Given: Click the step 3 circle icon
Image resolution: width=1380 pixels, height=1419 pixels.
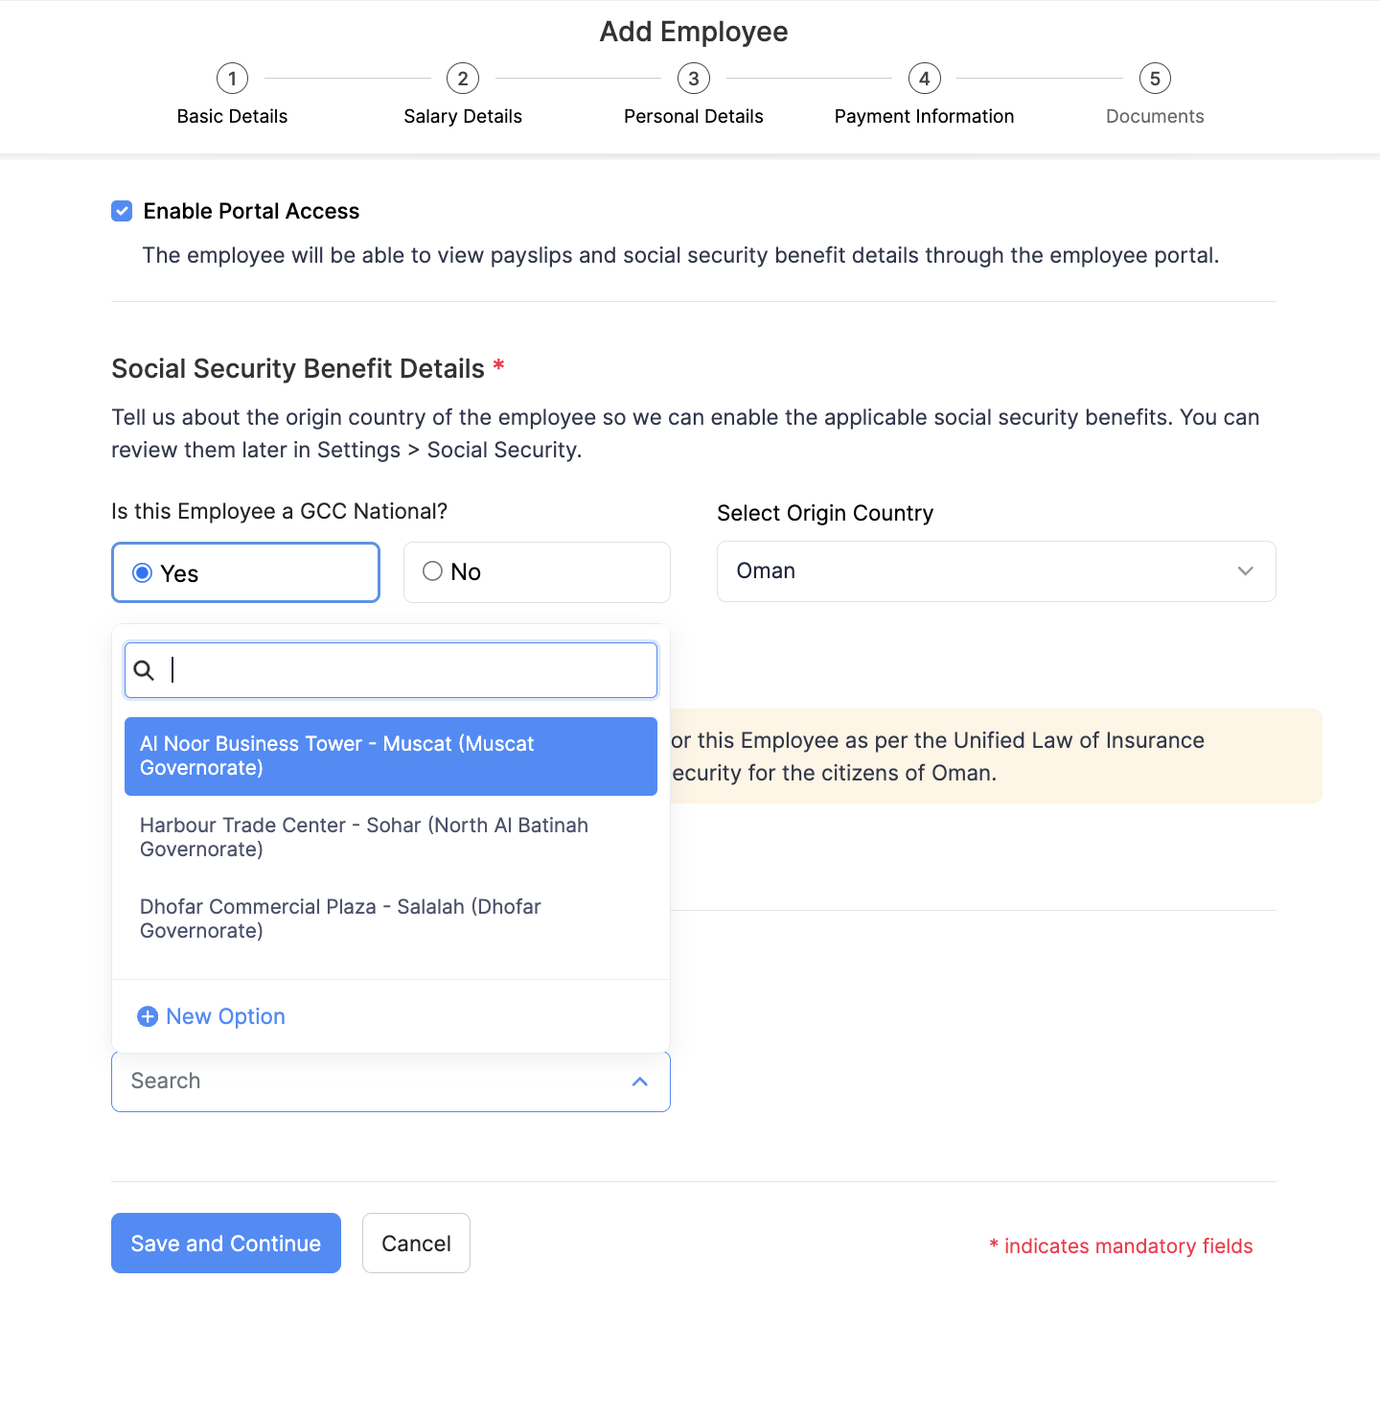Looking at the screenshot, I should pyautogui.click(x=694, y=79).
